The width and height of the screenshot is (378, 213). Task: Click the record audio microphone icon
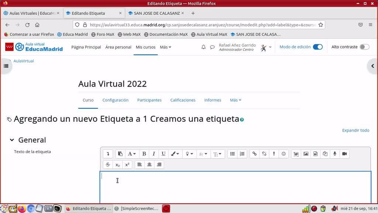tap(334, 154)
